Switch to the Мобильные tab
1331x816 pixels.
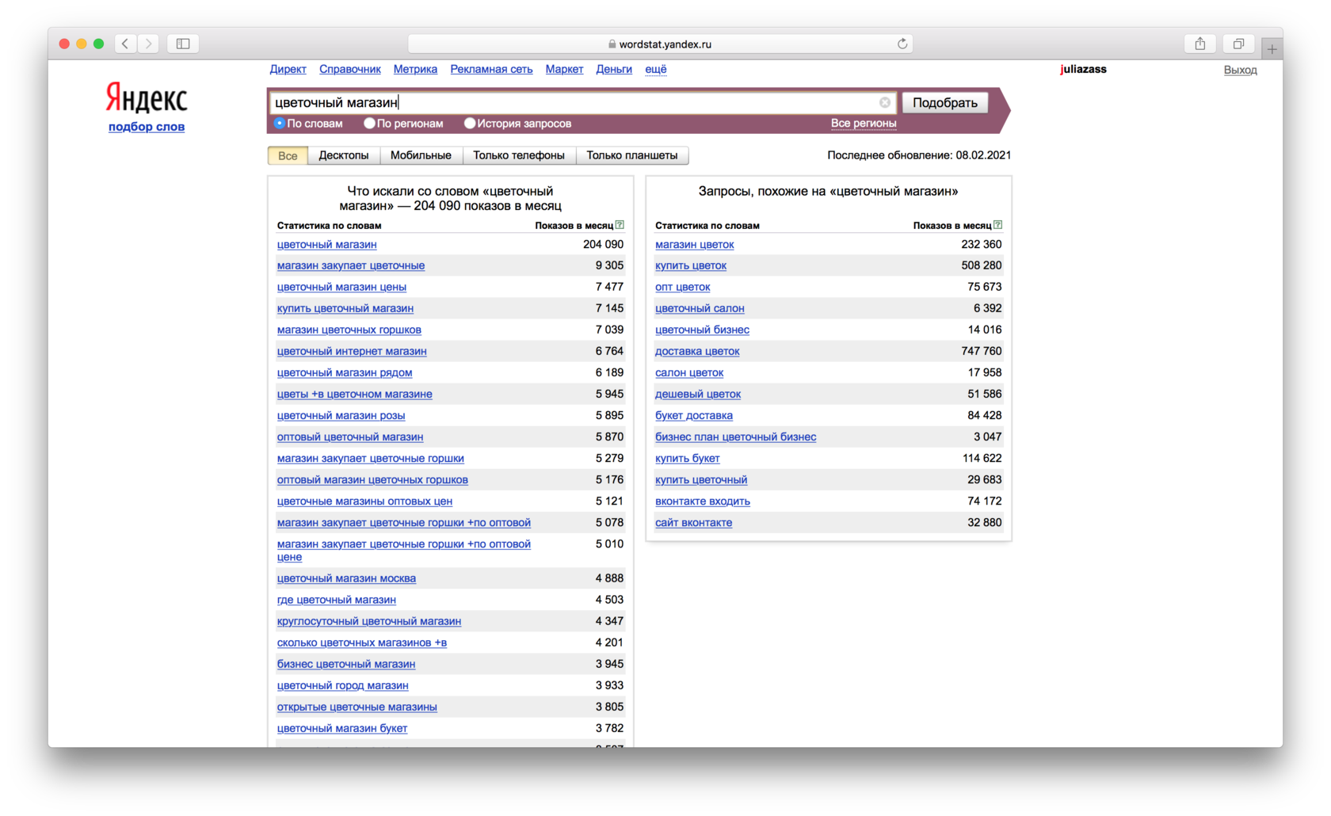pyautogui.click(x=421, y=155)
